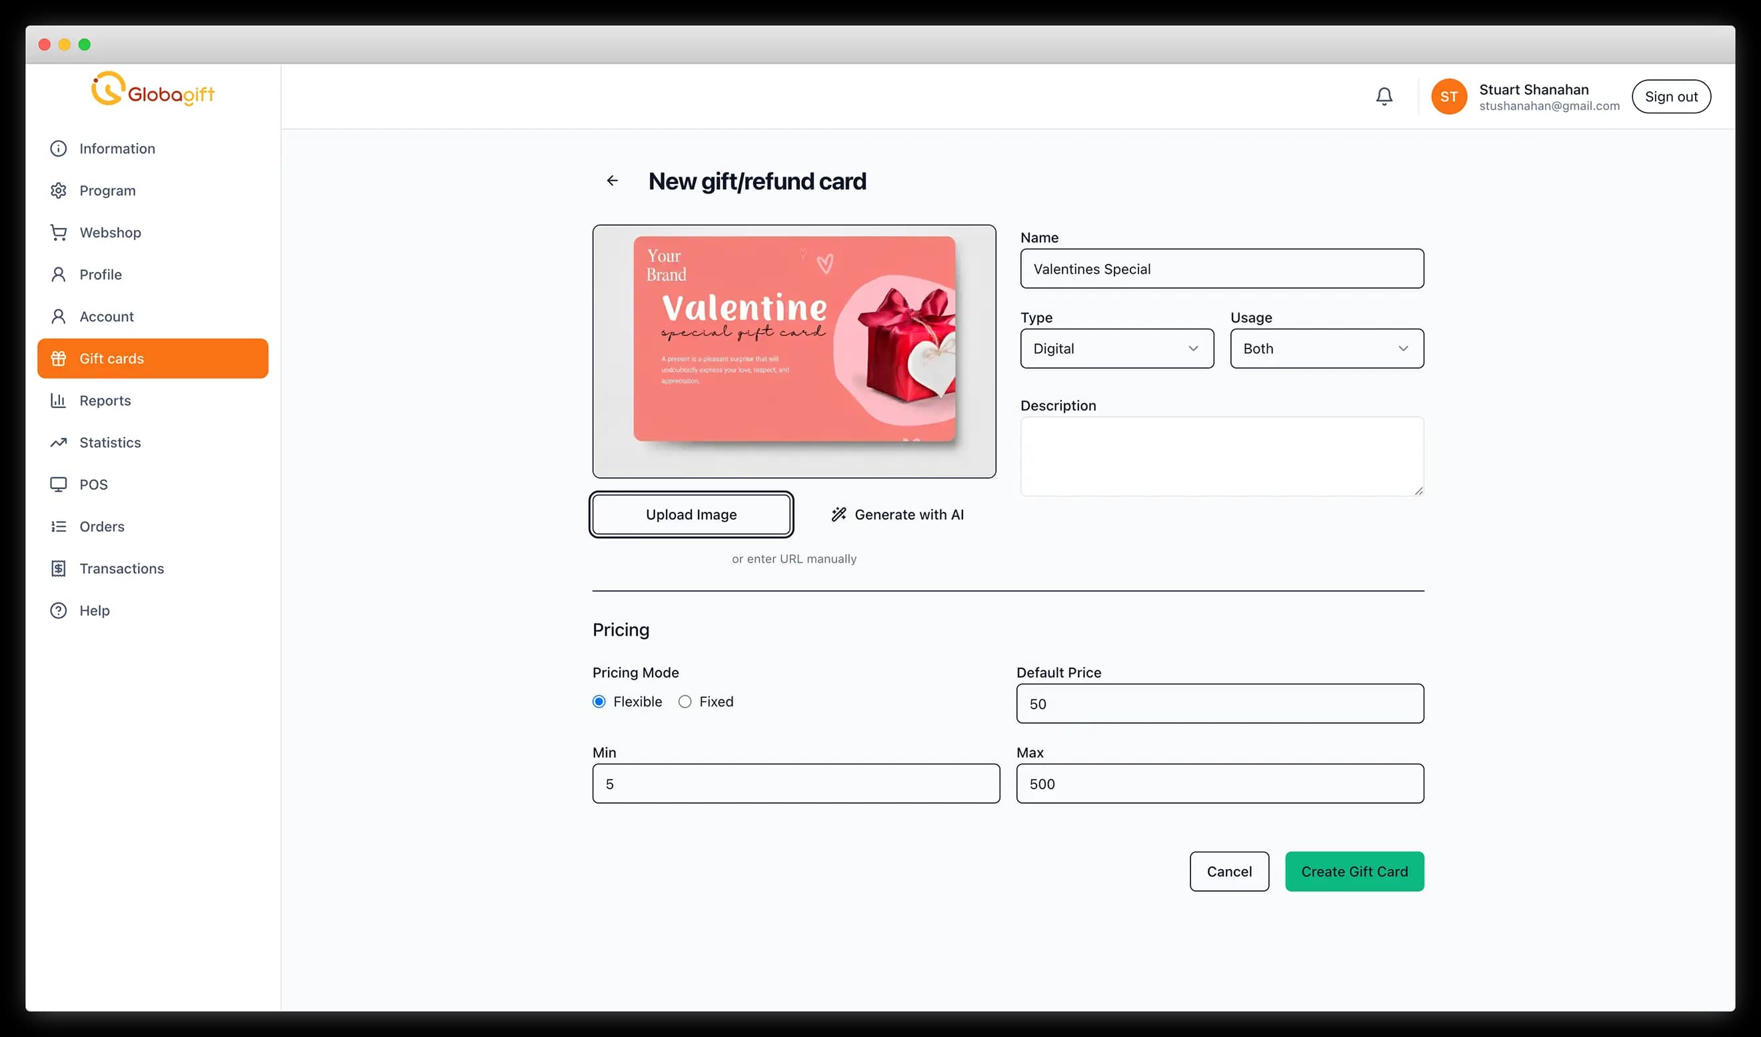Select the Webshop cart icon

pos(59,232)
